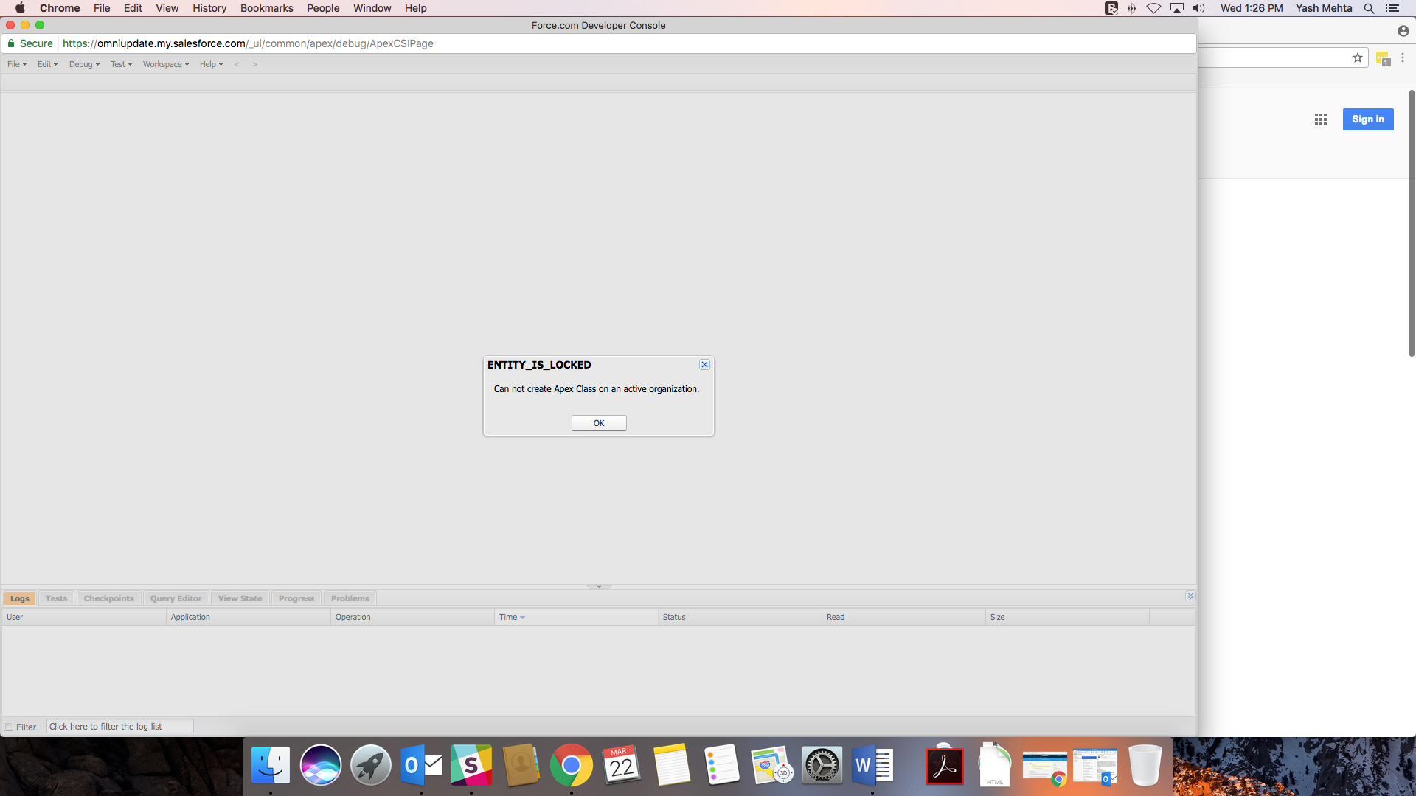Screen dimensions: 1416x796
Task: Close the ENTITY_IS_LOCKED dialog with X icon
Action: 704,365
